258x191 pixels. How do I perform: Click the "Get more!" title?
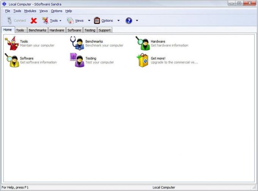[158, 58]
